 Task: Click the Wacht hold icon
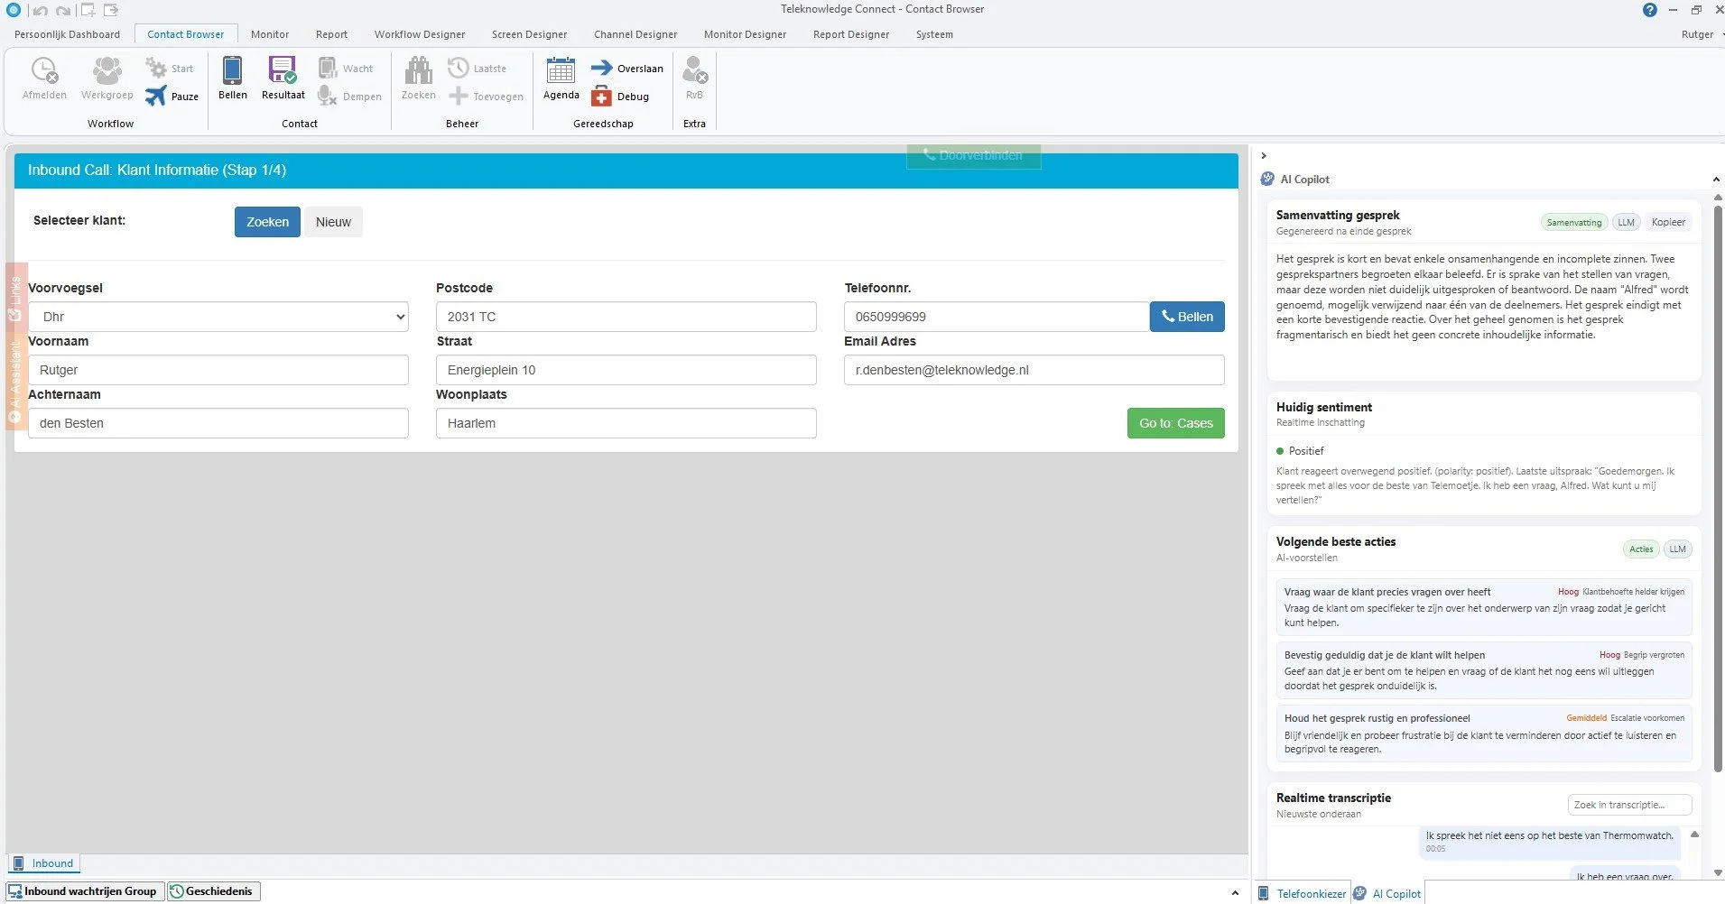tap(328, 68)
